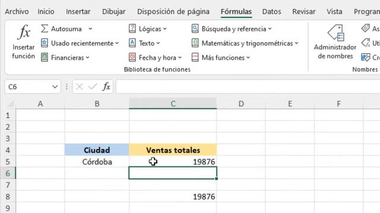The height and width of the screenshot is (213, 380).
Task: Open the Fecha y hora functions menu
Action: (x=155, y=58)
